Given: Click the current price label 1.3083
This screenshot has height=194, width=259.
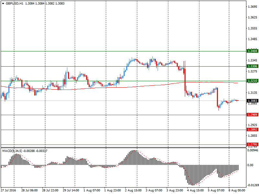Looking at the screenshot, I should 253,101.
